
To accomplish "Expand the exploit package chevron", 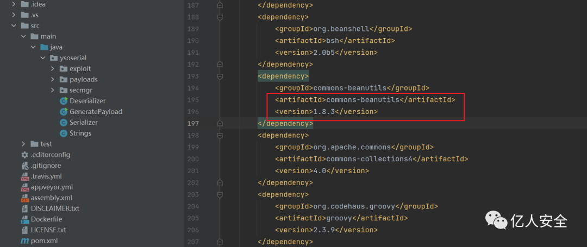I will 53,69.
